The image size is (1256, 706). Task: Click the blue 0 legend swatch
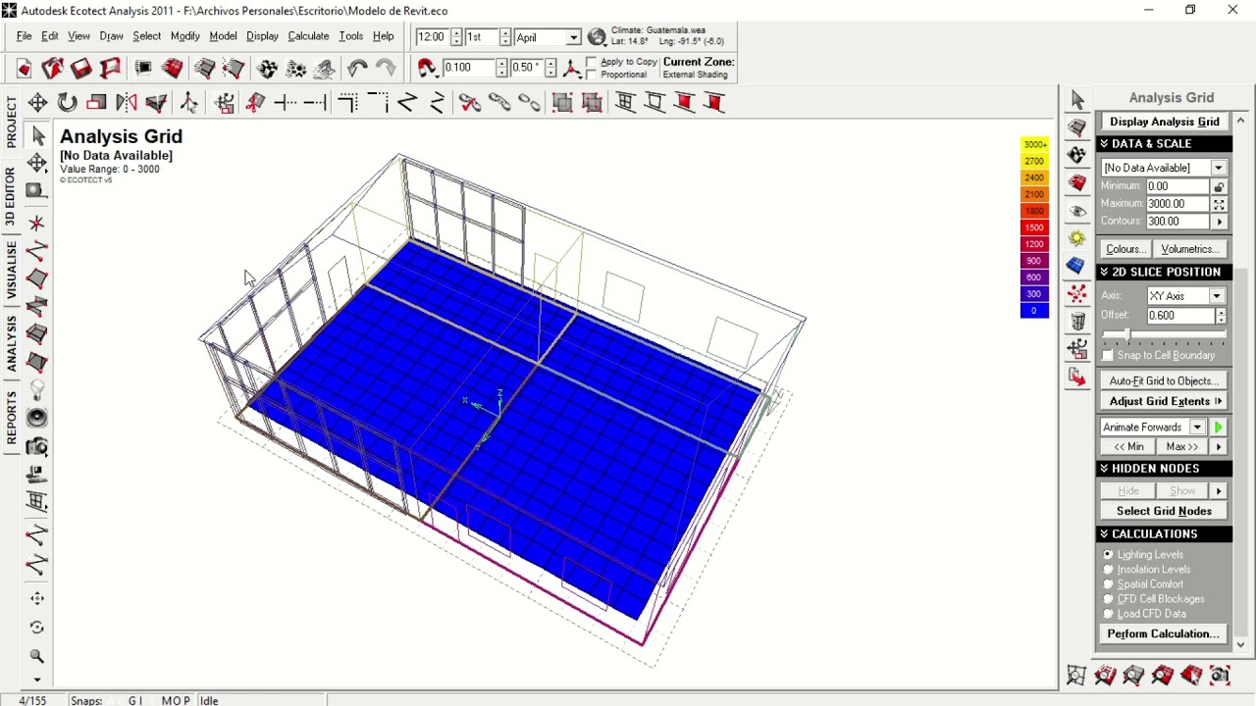tap(1034, 311)
